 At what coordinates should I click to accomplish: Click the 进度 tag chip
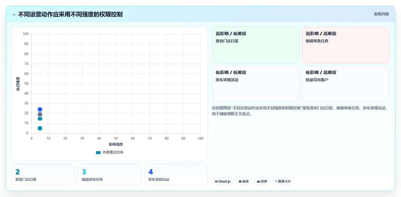(x=262, y=181)
